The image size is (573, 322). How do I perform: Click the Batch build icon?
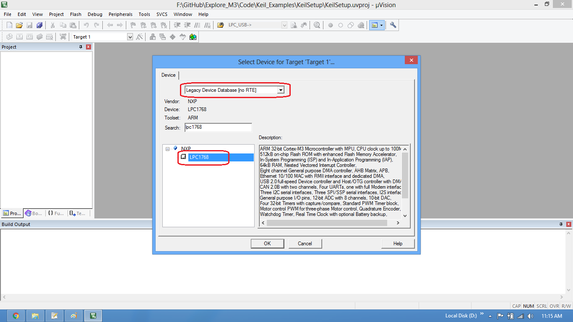tap(39, 37)
